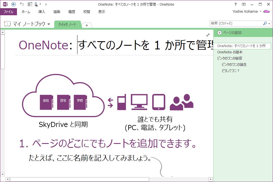Click the purple OneNote: title text
The height and width of the screenshot is (182, 273).
point(45,45)
